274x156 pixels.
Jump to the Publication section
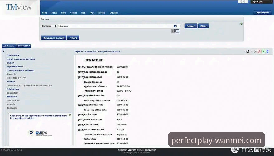12,89
